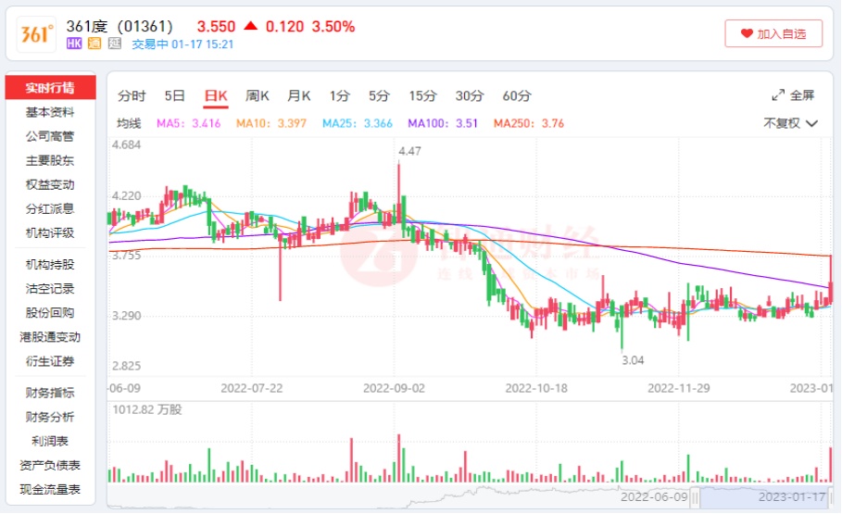This screenshot has width=842, height=514.
Task: Click the fullscreen arrows icon next to 全屏
Action: (778, 95)
